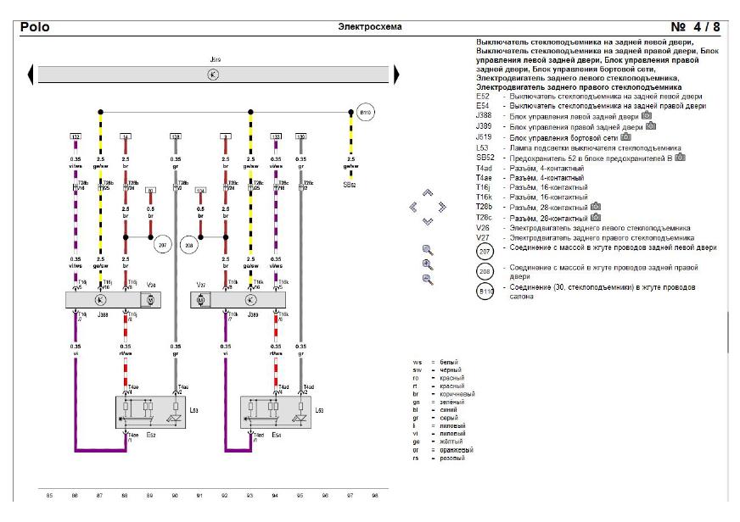The width and height of the screenshot is (740, 522).
Task: Click the plain magnifier icon above zoom in
Action: coord(428,250)
